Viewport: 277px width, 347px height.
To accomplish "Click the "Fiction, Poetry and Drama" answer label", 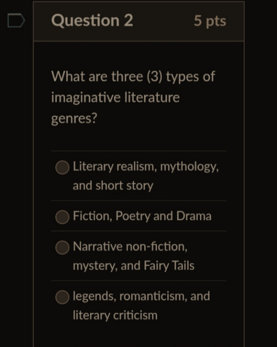I will (x=142, y=216).
